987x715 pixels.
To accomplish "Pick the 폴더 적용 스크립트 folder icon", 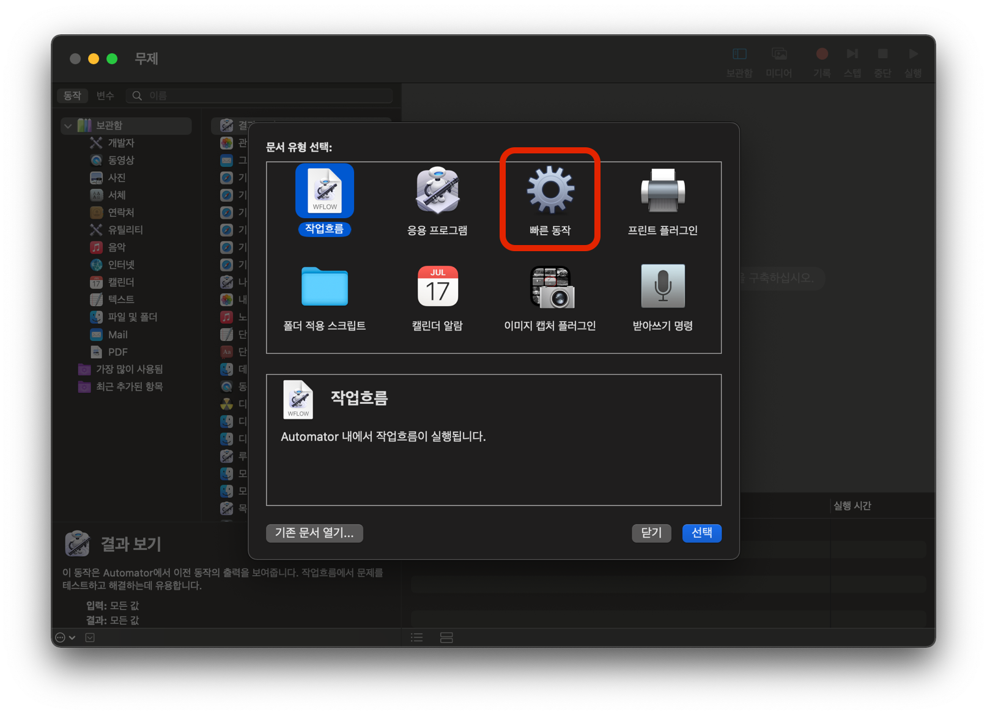I will coord(325,286).
